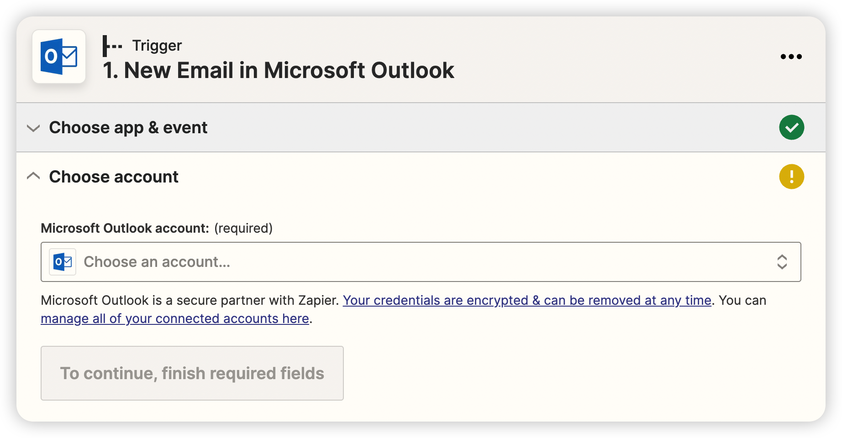
Task: Click the "(required)" indicator text
Action: pos(243,228)
